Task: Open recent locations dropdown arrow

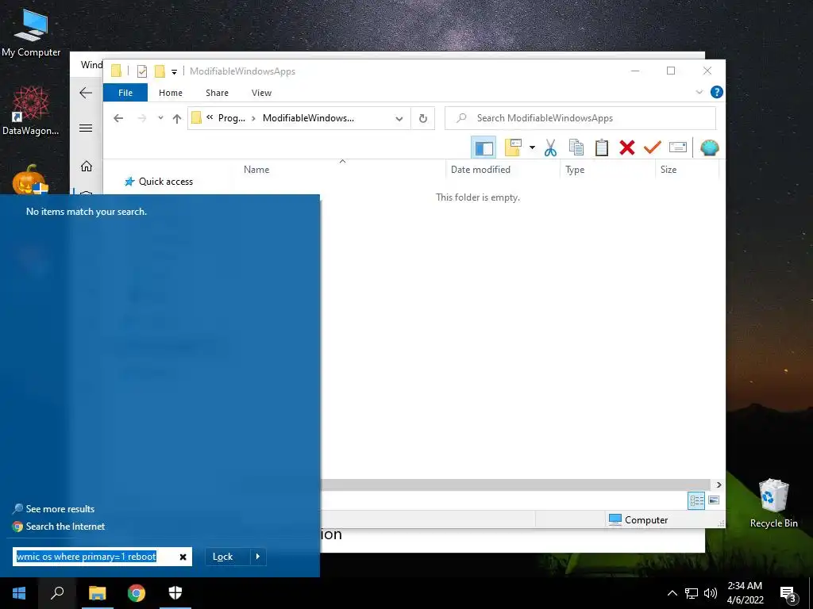Action: pyautogui.click(x=160, y=118)
